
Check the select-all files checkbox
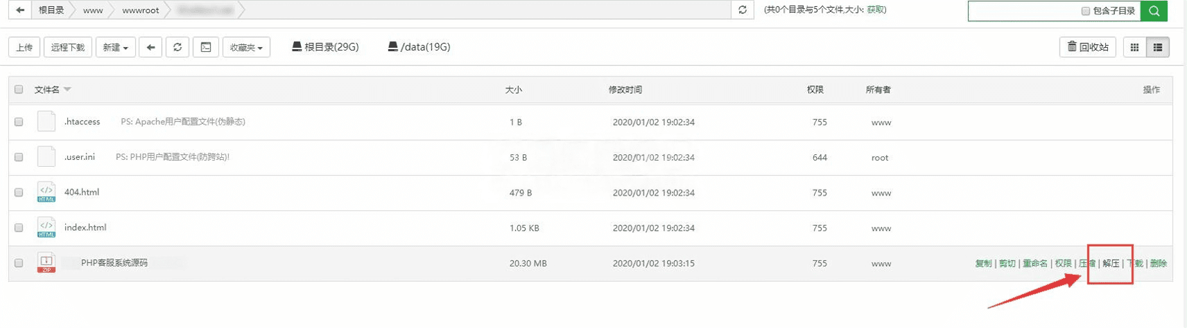(19, 89)
